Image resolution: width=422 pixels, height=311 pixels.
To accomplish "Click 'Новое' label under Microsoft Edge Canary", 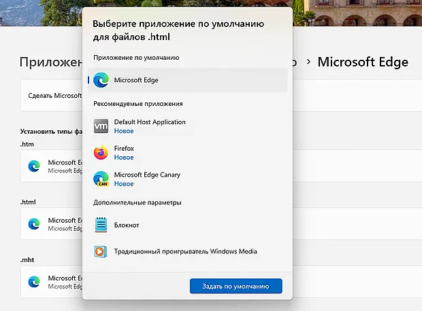I will 124,184.
